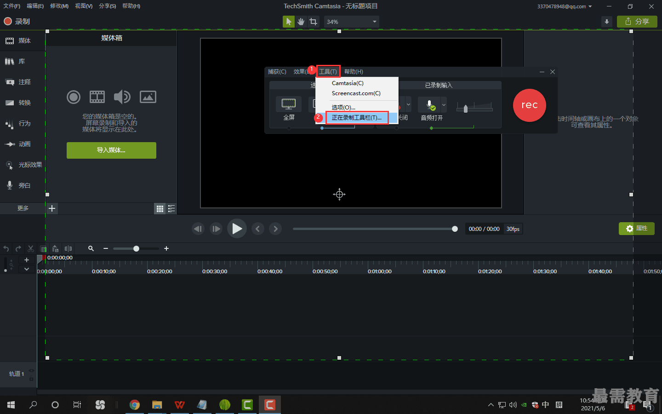This screenshot has height=414, width=662.
Task: Open the 光标效果 cursor effects tab
Action: pyautogui.click(x=23, y=165)
